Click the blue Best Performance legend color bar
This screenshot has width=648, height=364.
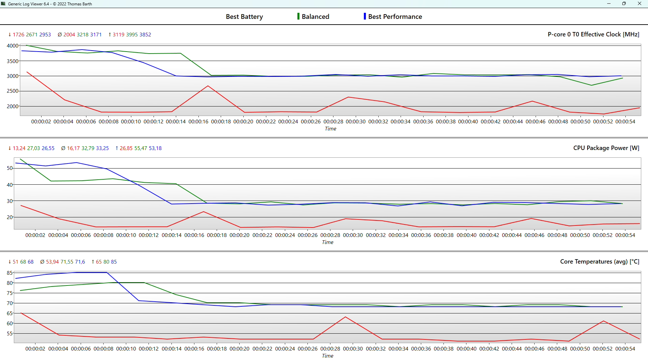pos(365,17)
